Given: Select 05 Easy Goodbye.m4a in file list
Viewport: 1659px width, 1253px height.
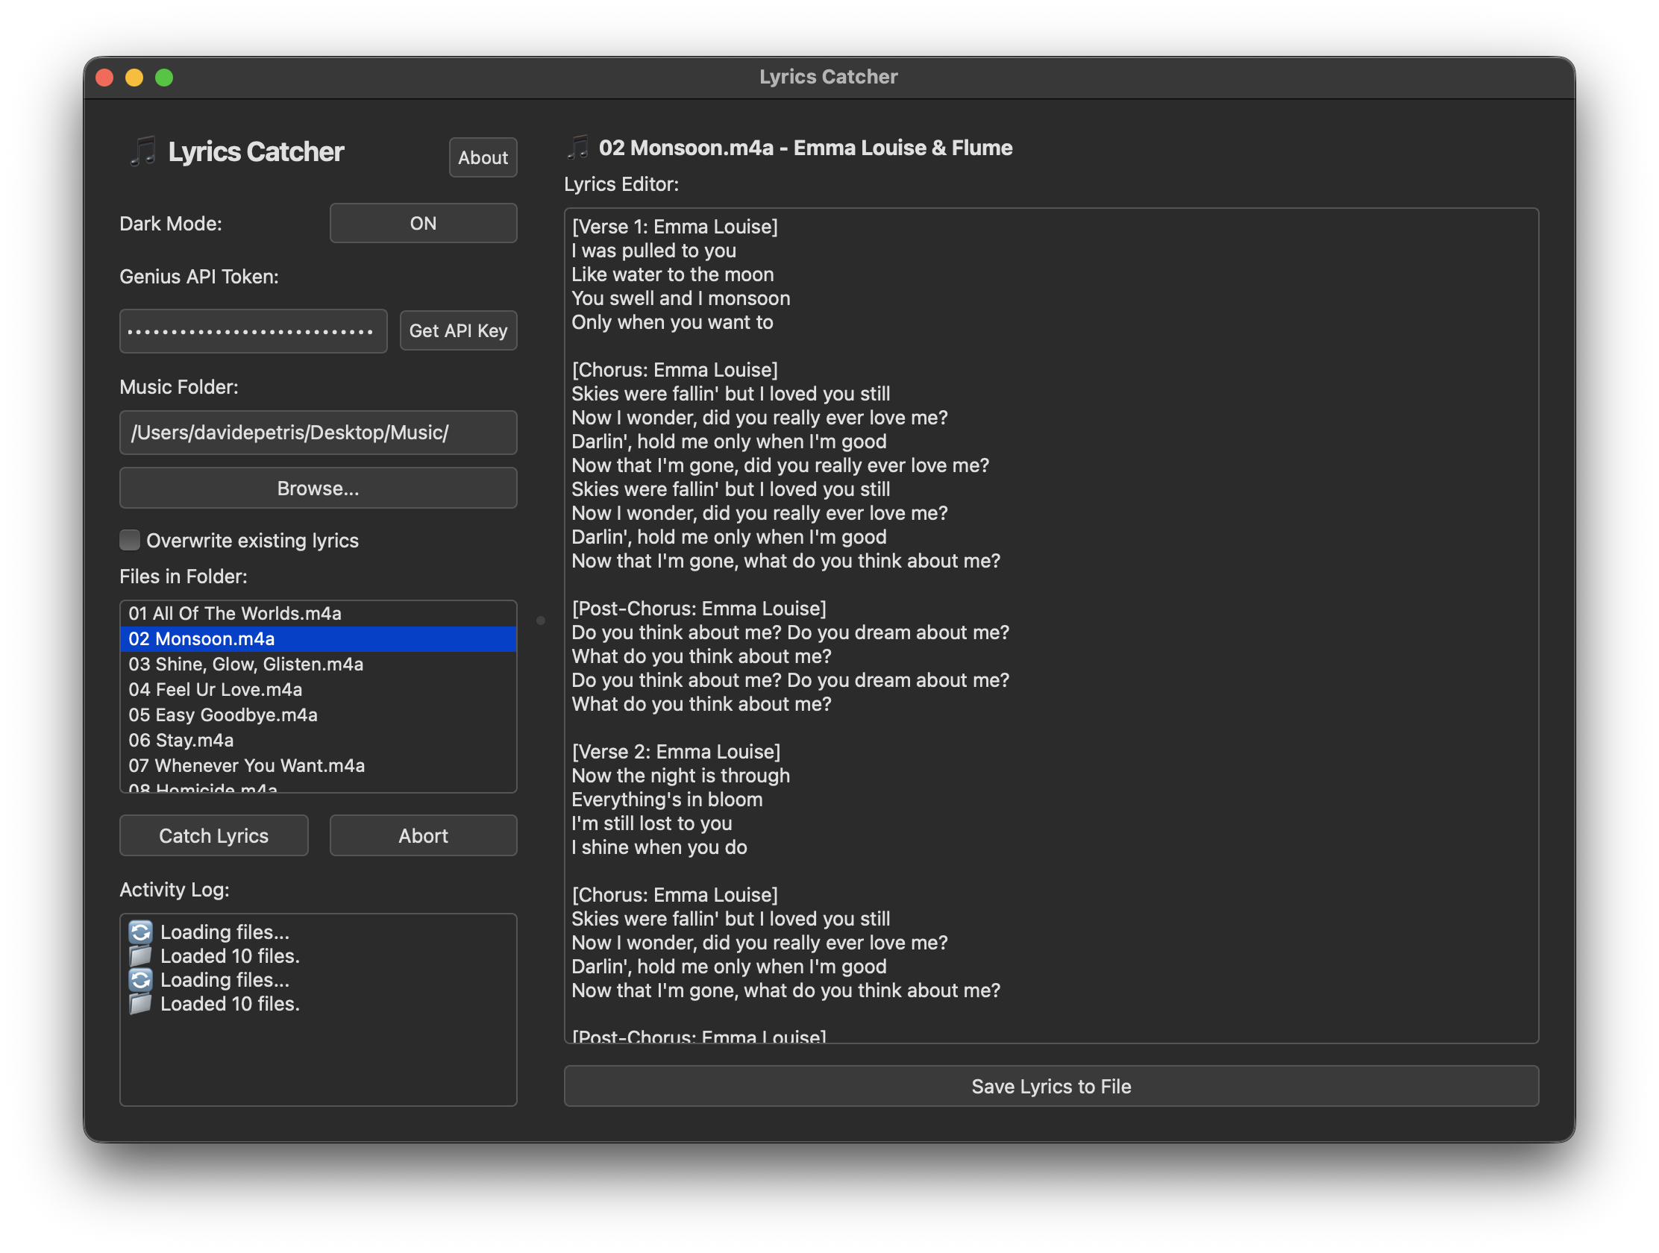Looking at the screenshot, I should pyautogui.click(x=223, y=715).
